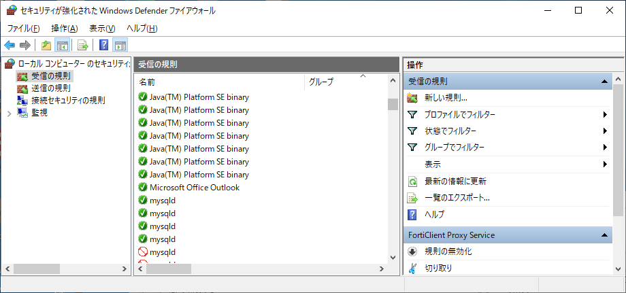Open 表示 submenu arrow in actions pane
Screen dimensions: 626x293
click(x=605, y=164)
